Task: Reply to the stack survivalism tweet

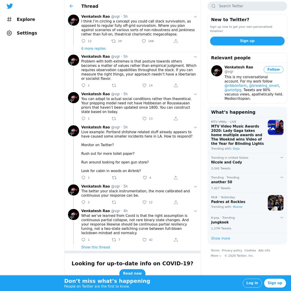Action: point(84,41)
